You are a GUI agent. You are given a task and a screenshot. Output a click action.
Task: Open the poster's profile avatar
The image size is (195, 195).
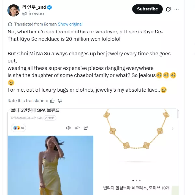coord(14,10)
